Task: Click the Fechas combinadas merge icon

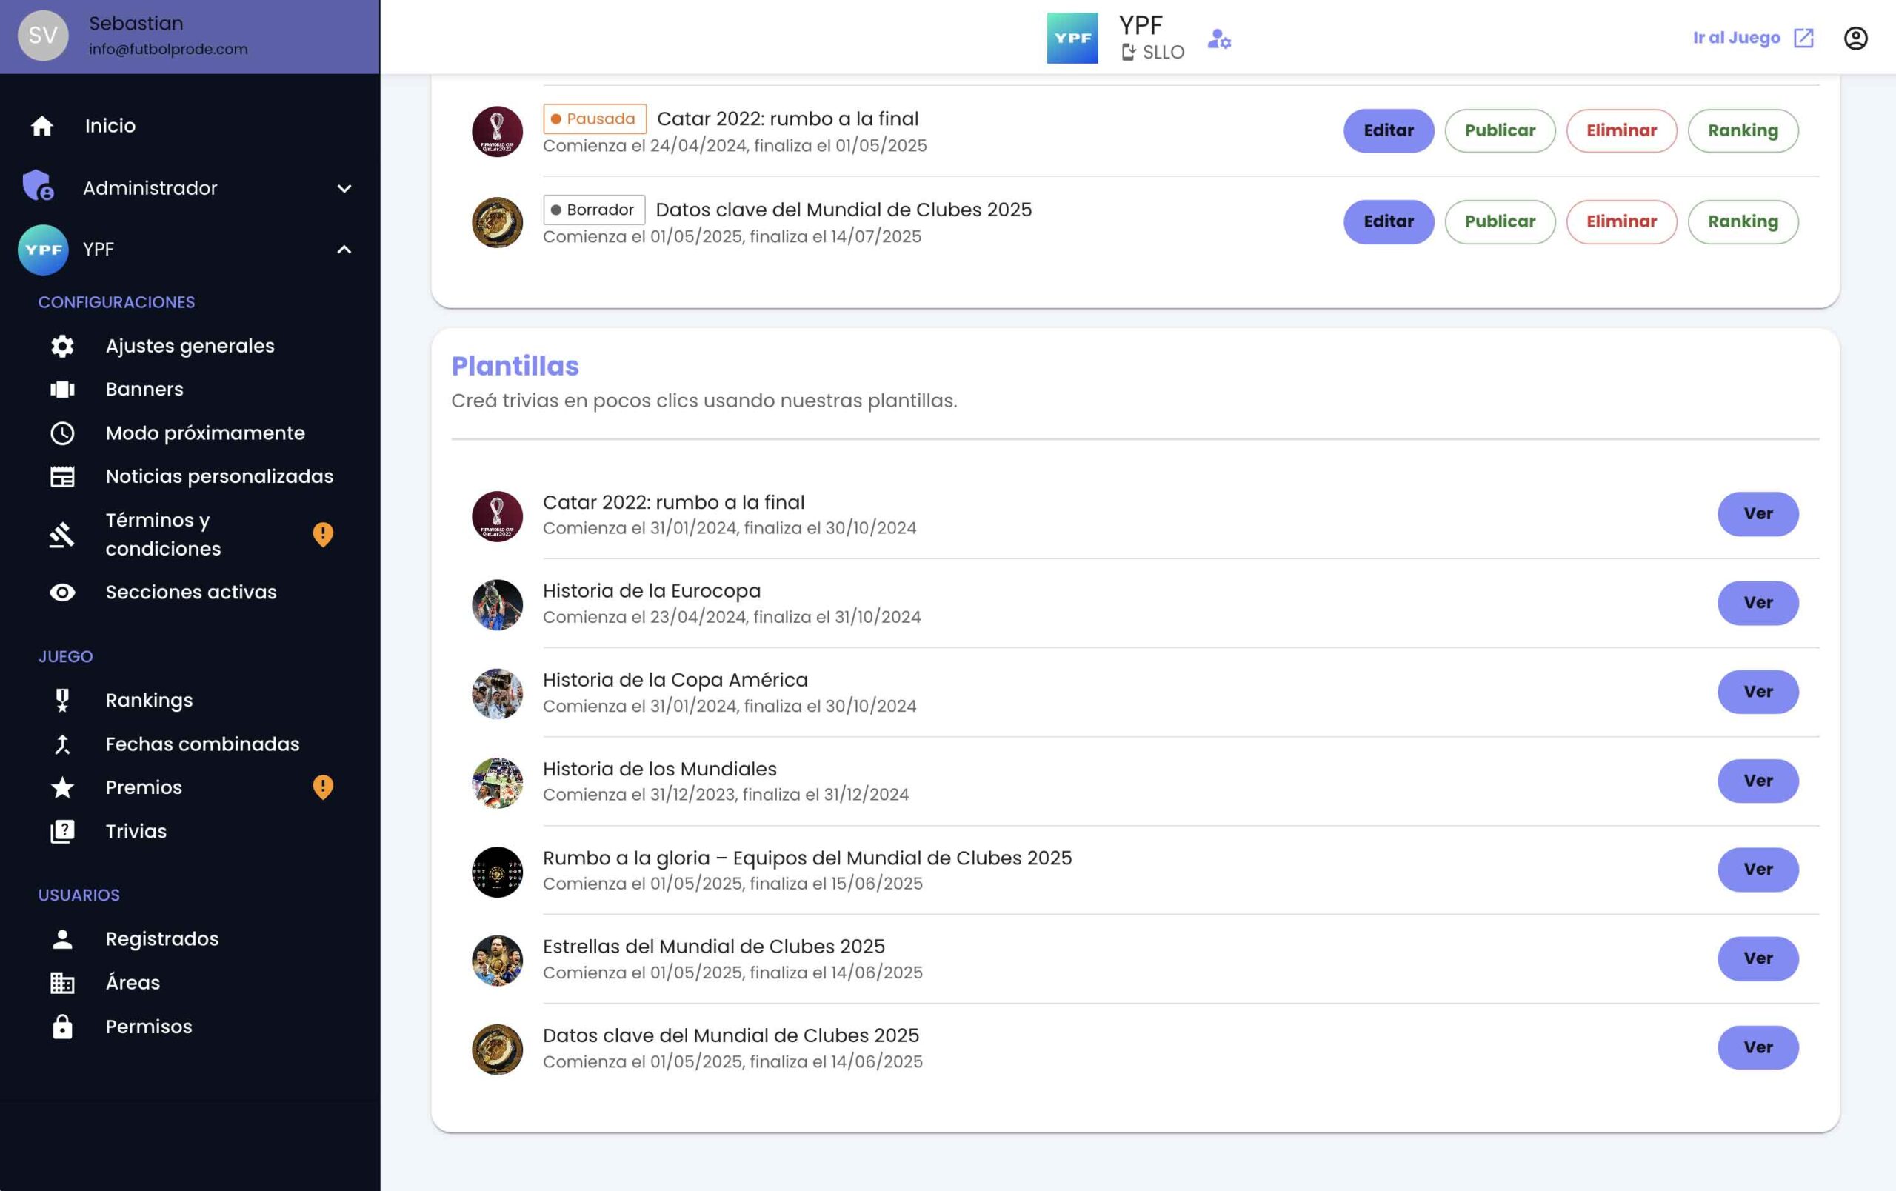Action: click(x=62, y=744)
